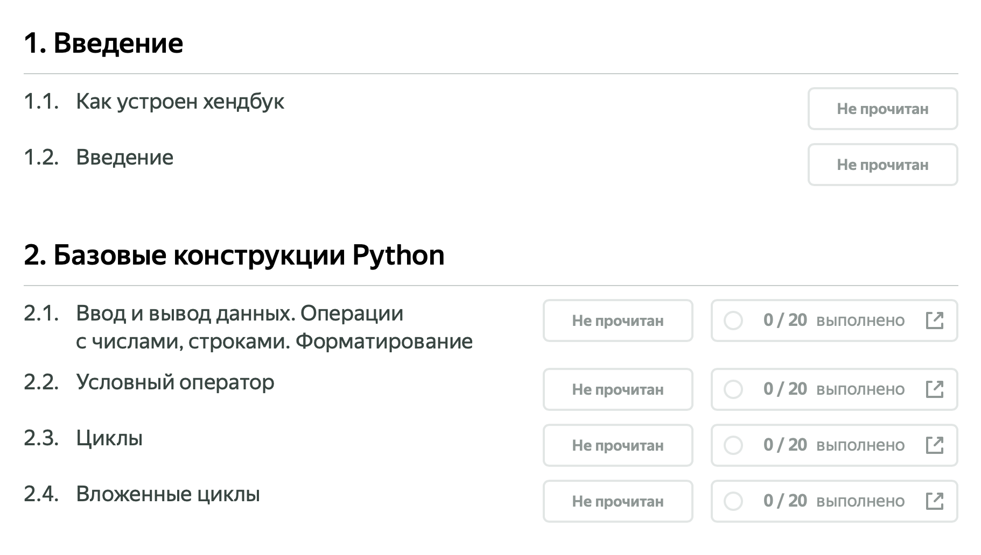Click 0 / 20 выполнено for section 2.1
This screenshot has width=981, height=555.
pos(833,321)
